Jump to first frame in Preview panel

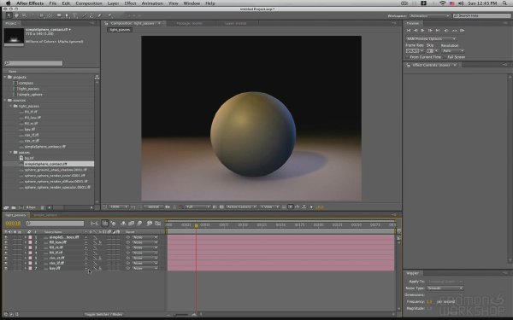(409, 31)
